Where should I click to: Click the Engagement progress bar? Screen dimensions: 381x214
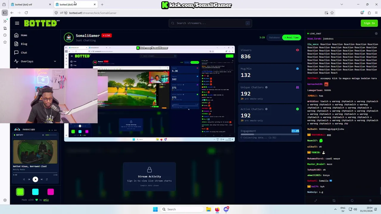[270, 134]
